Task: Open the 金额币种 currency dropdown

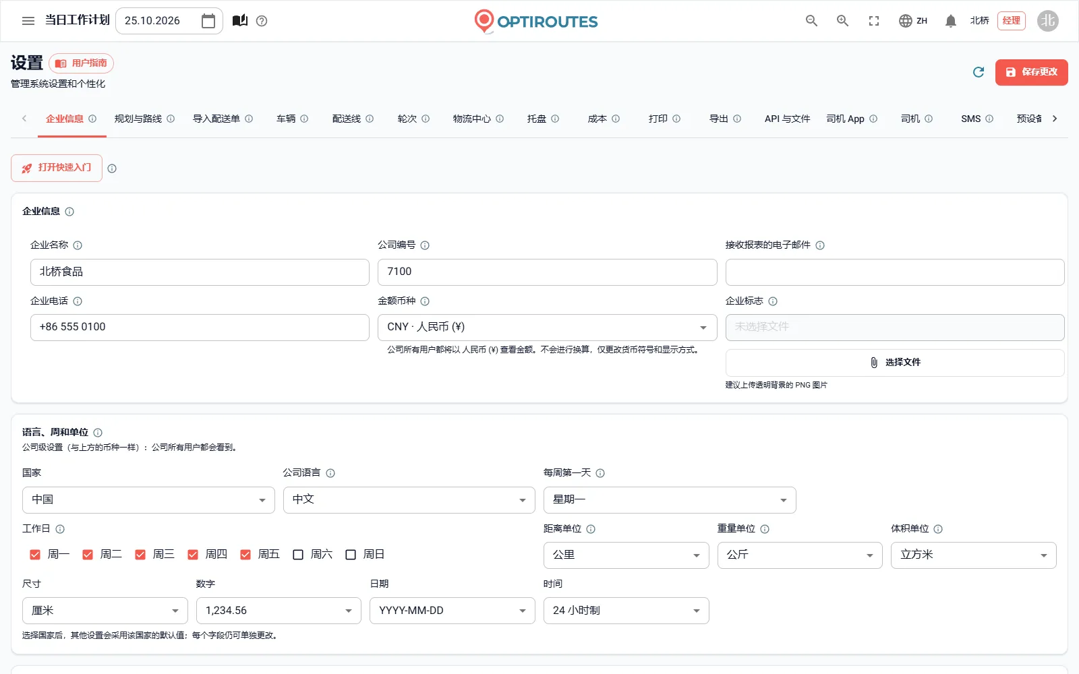Action: [547, 328]
